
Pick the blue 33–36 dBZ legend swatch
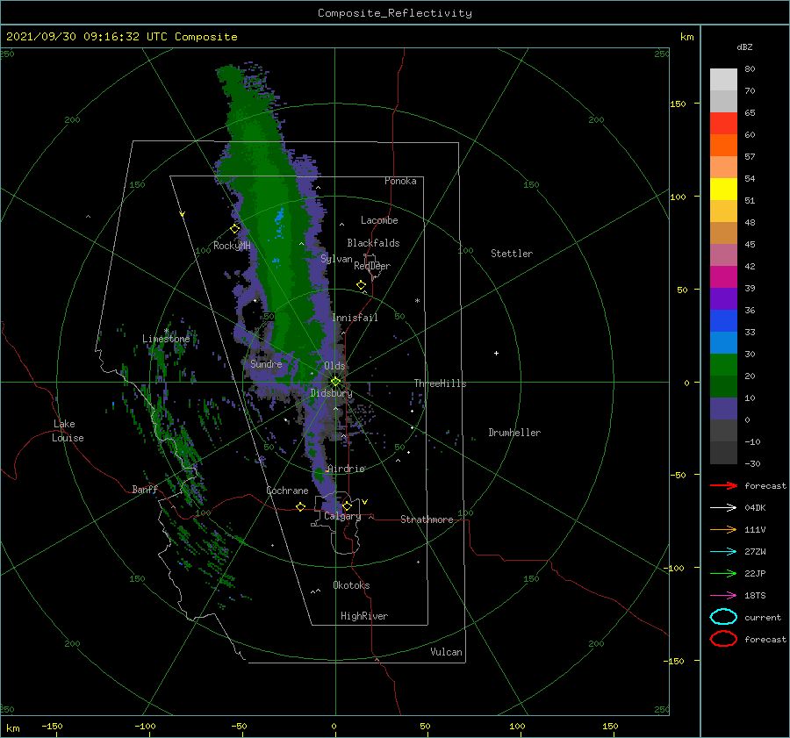point(723,321)
